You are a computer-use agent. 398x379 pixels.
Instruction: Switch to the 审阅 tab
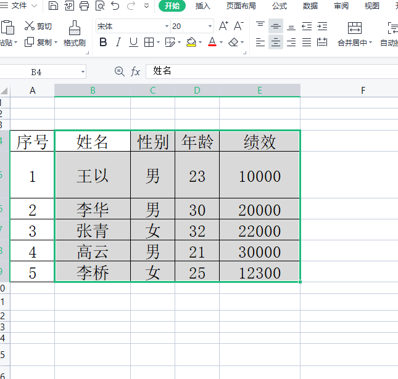[341, 6]
